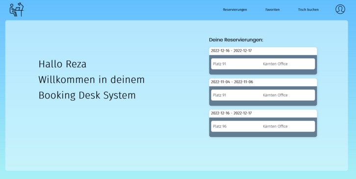Click Kärnten Office in the first reservation
356x179 pixels.
[x=275, y=64]
